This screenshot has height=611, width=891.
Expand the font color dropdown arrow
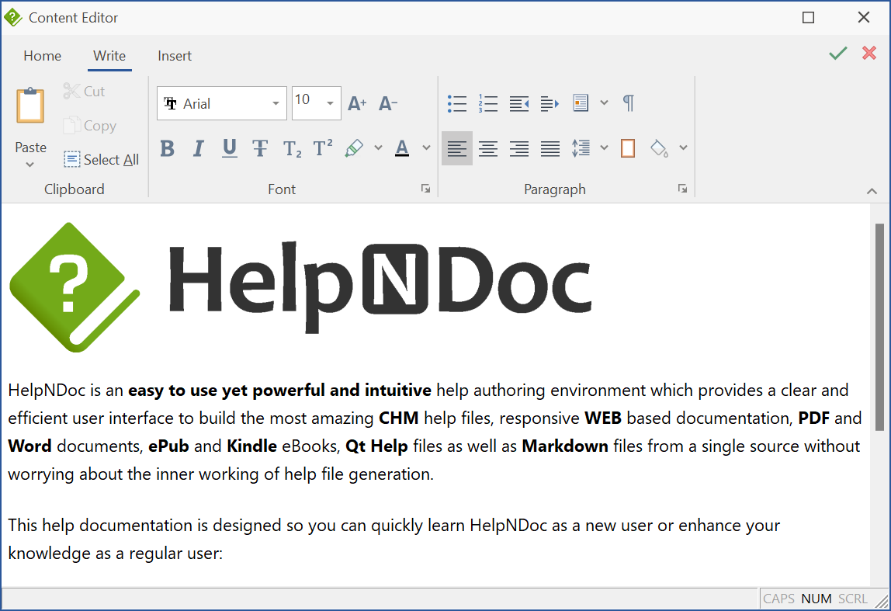(426, 148)
